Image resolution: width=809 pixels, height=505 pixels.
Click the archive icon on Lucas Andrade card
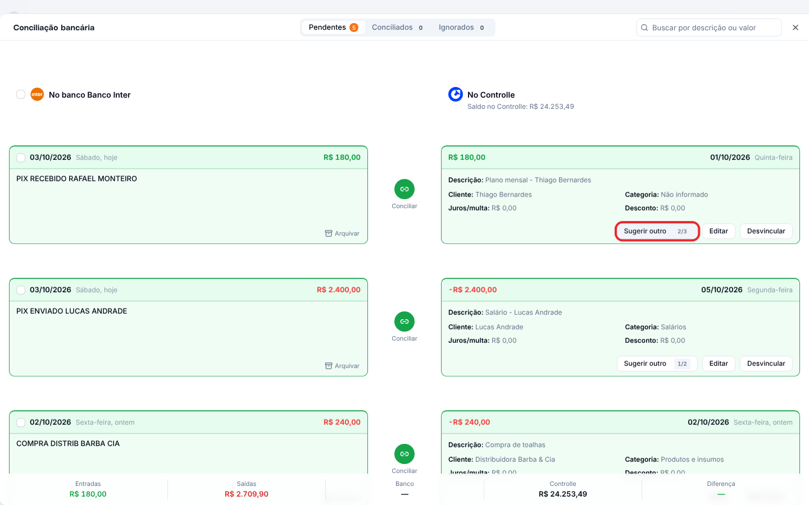point(329,366)
